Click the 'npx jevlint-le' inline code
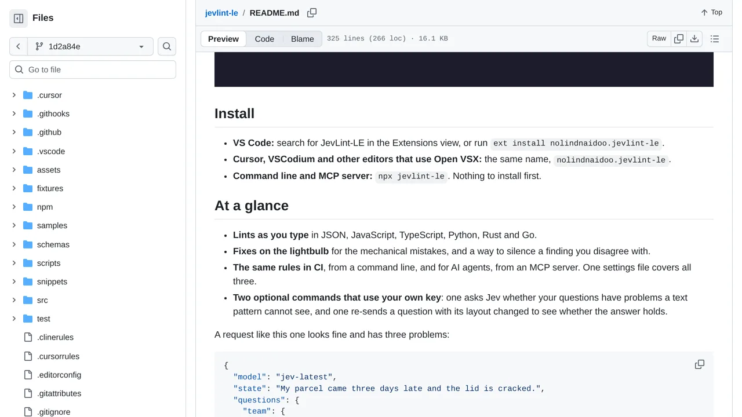The image size is (742, 417). coord(412,176)
